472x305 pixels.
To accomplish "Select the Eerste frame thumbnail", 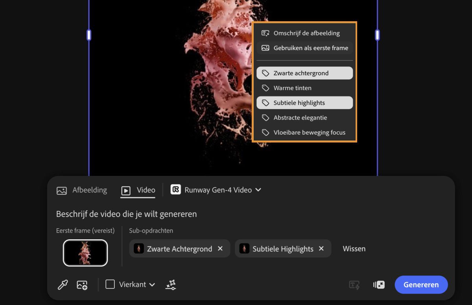I will click(x=85, y=253).
